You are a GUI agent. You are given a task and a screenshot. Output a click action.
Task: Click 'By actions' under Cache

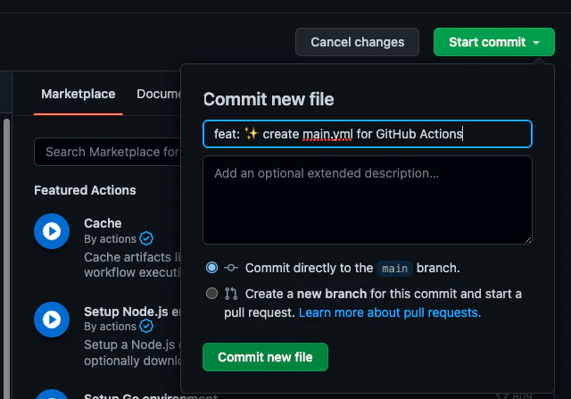click(110, 239)
